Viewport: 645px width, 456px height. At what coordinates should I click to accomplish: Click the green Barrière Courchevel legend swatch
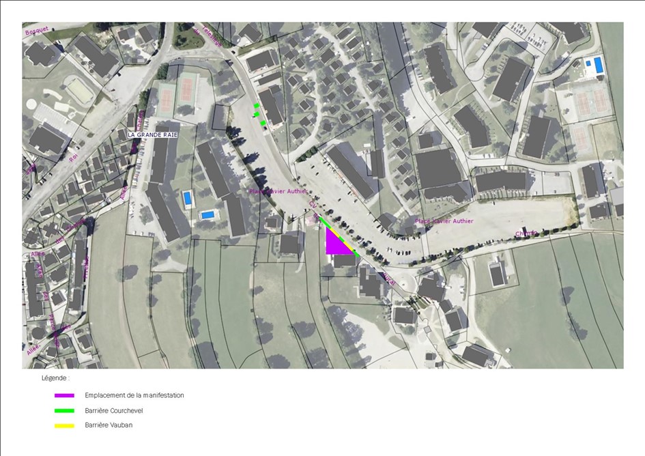[x=64, y=410]
